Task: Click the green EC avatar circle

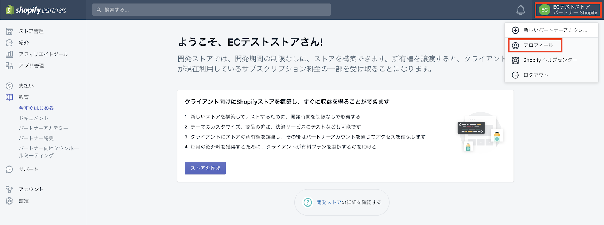Action: point(544,10)
